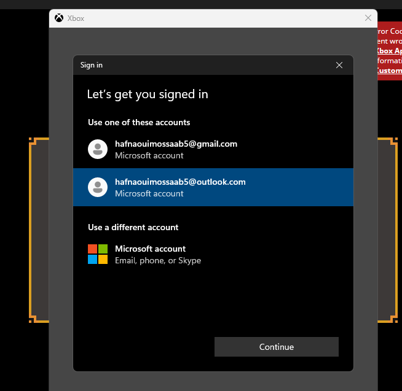The height and width of the screenshot is (391, 402).
Task: Click "Use one of these accounts" label
Action: point(139,122)
